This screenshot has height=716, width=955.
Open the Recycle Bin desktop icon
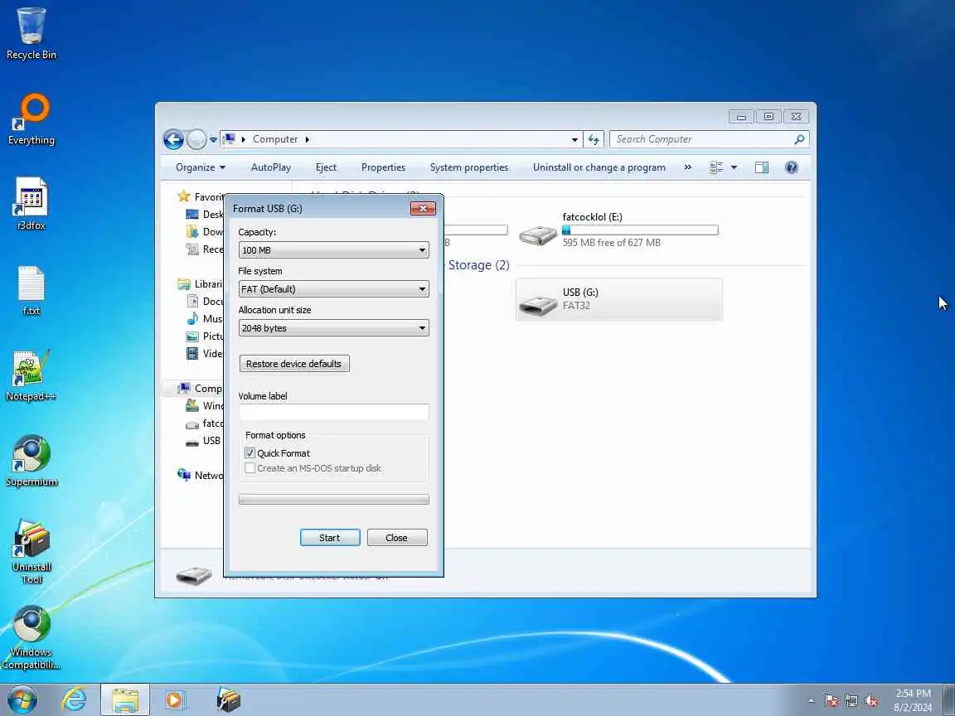[31, 33]
